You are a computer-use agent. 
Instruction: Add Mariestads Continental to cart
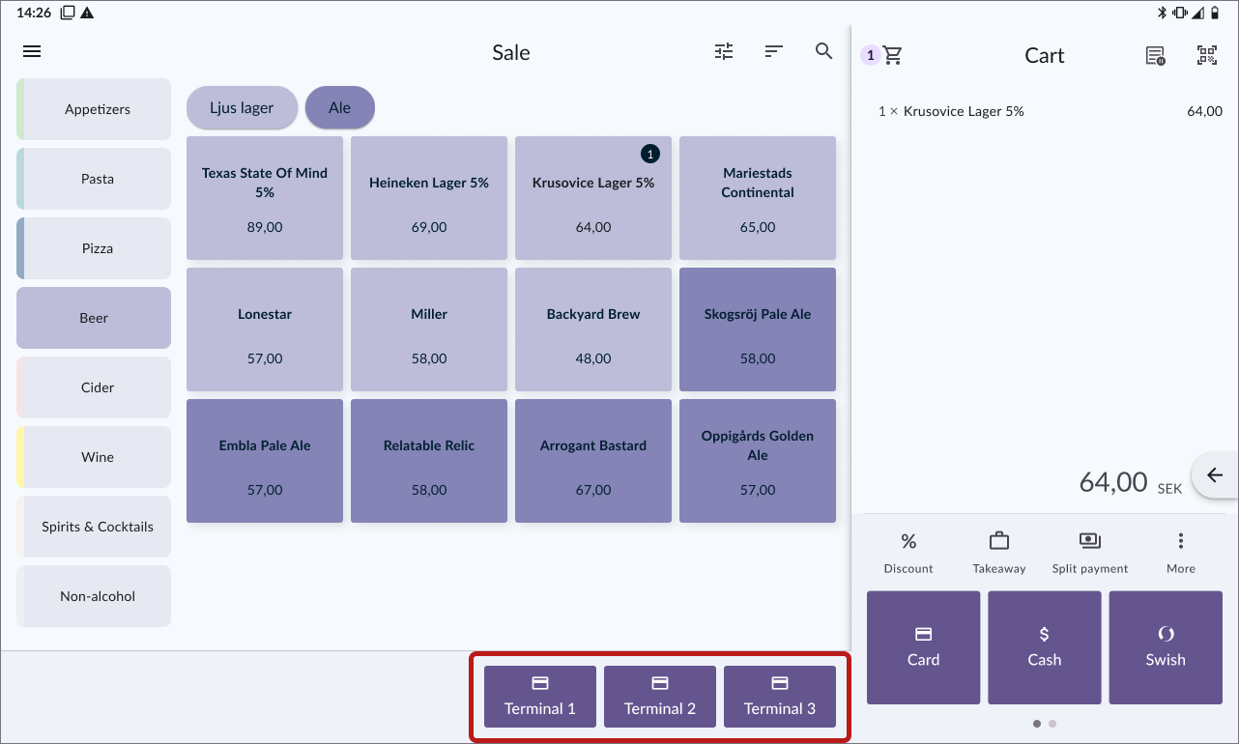(x=758, y=198)
